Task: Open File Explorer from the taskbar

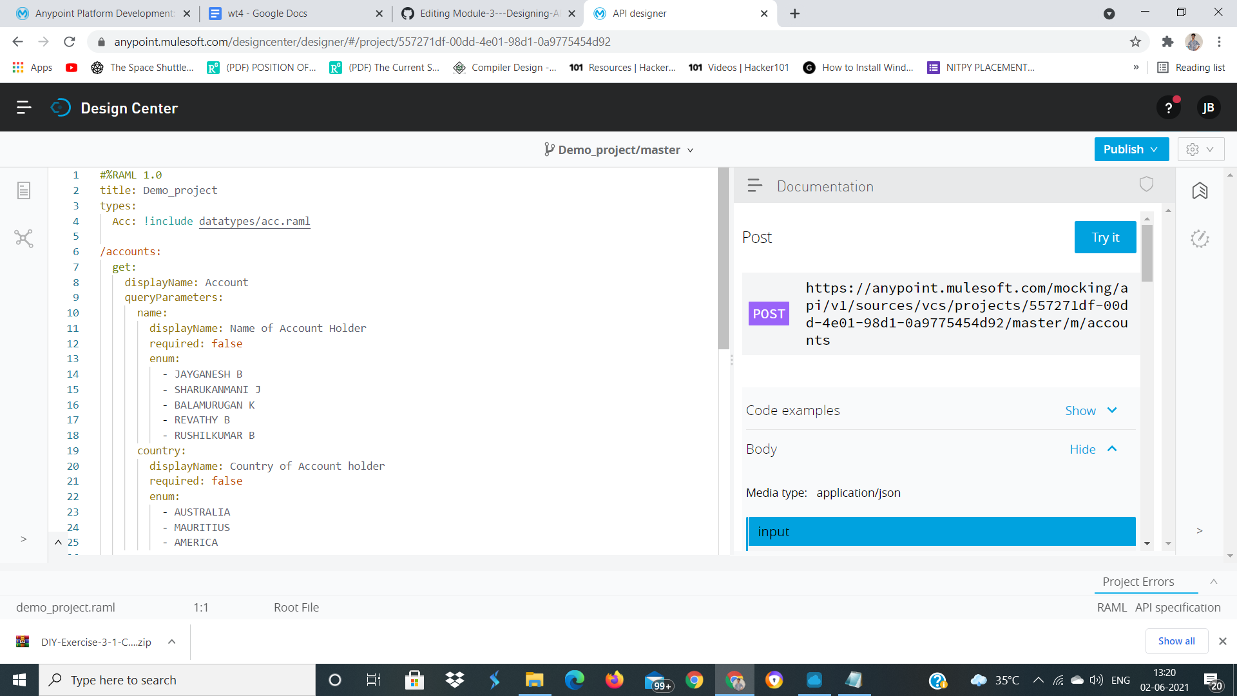Action: point(534,680)
